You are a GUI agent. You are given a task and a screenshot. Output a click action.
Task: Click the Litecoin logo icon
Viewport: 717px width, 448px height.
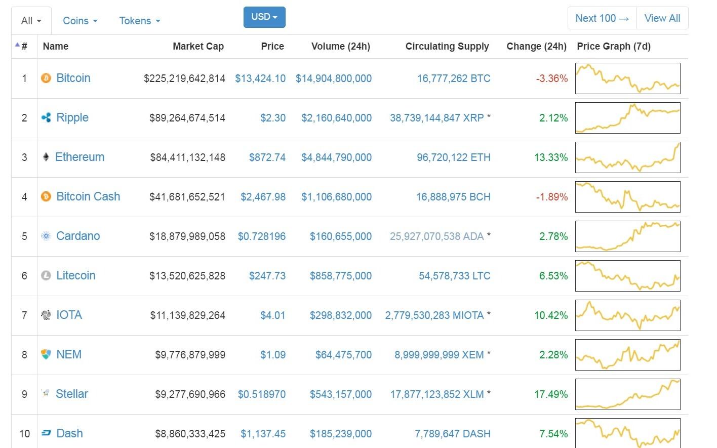tap(46, 275)
